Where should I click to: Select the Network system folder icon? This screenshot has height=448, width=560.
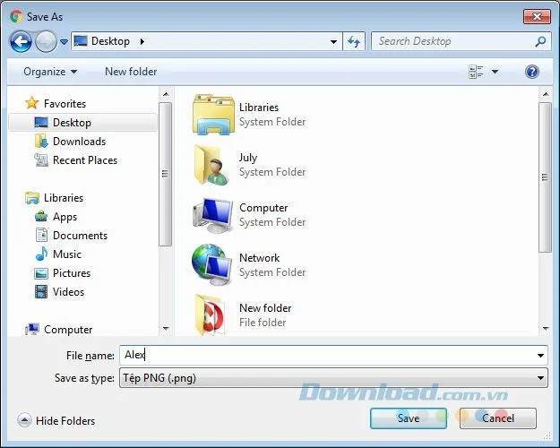coord(212,264)
